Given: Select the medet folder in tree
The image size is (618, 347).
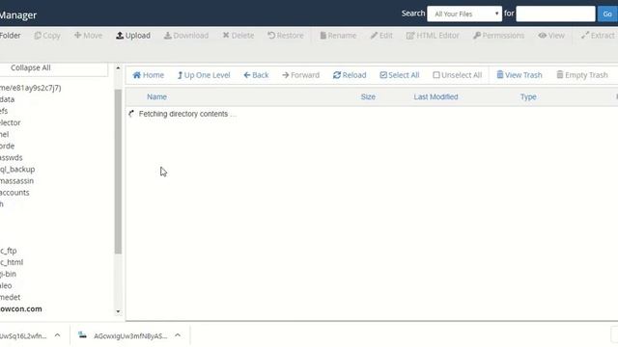Looking at the screenshot, I should (11, 298).
